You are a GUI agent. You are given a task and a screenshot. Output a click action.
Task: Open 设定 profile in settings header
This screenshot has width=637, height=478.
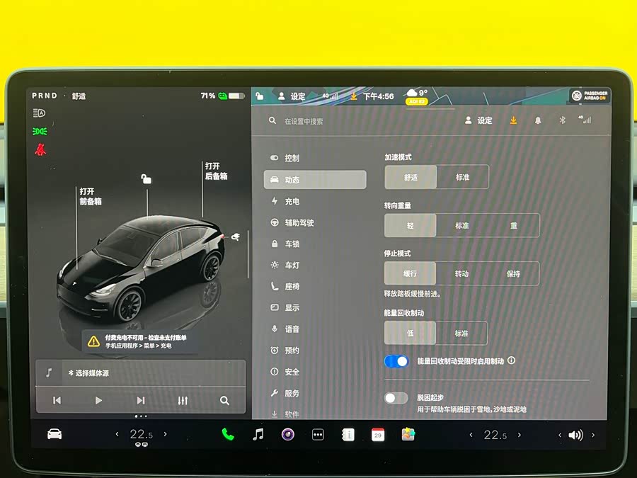click(478, 120)
